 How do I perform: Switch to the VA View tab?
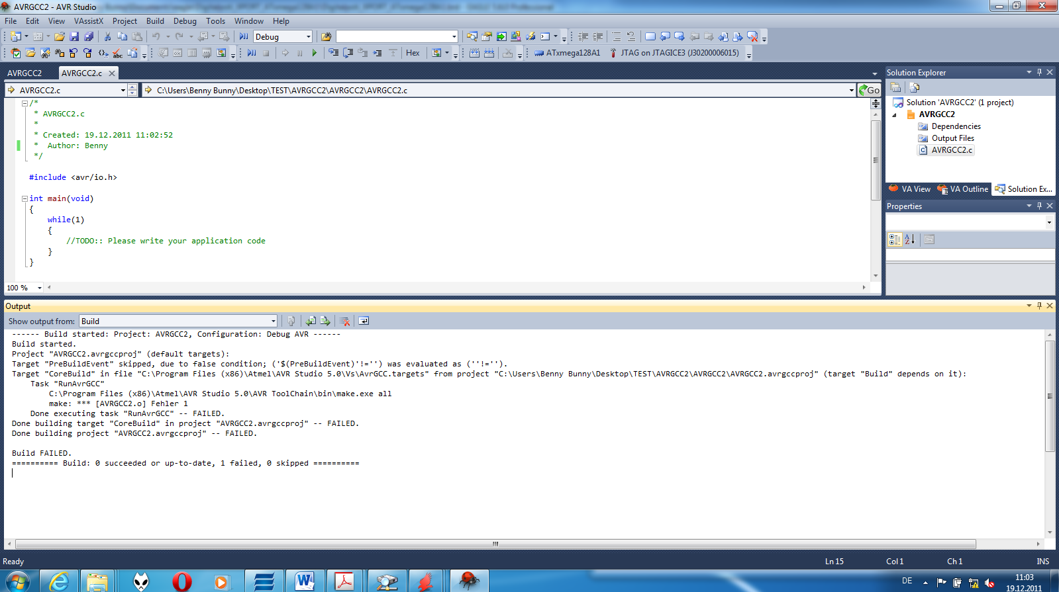[909, 189]
